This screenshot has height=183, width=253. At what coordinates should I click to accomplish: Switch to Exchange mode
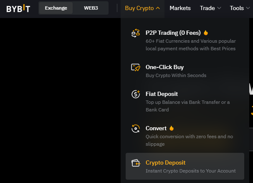click(56, 8)
